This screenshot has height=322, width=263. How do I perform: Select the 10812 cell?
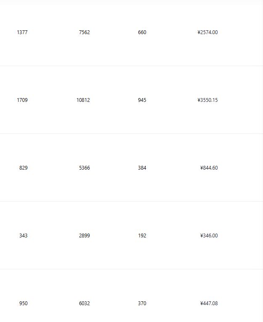[83, 100]
